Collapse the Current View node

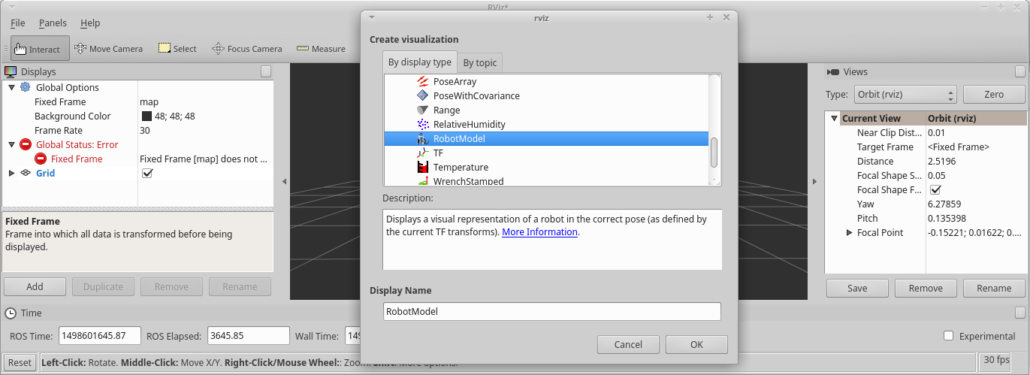click(x=834, y=118)
